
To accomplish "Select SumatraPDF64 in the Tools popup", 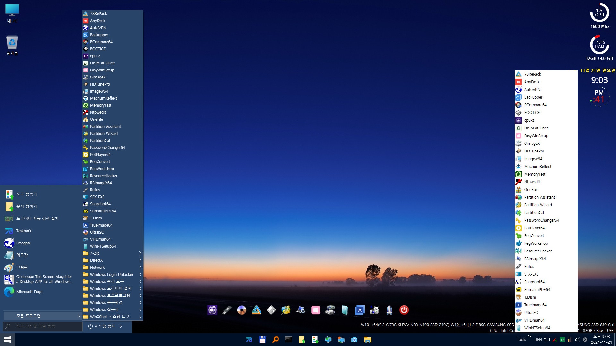I will tap(546, 289).
